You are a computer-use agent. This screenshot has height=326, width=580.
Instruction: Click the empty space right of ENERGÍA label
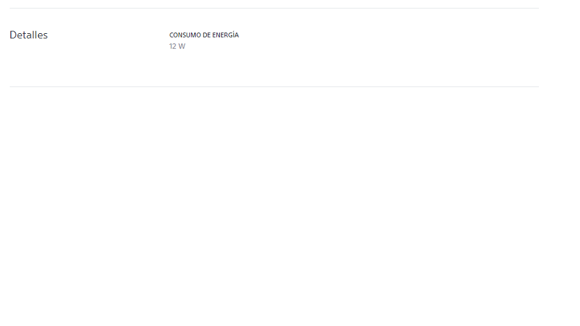(388, 35)
